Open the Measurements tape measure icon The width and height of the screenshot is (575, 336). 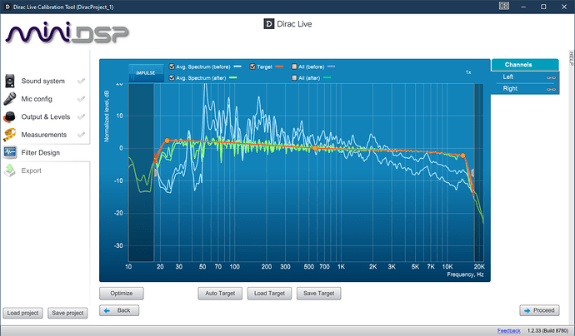pyautogui.click(x=10, y=135)
